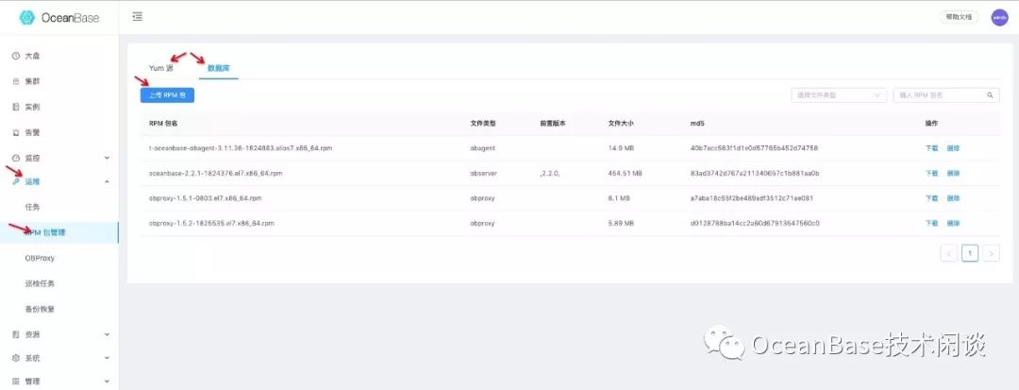Open 备份恢复 in the sidebar submenu
The height and width of the screenshot is (390, 1019).
click(x=40, y=310)
